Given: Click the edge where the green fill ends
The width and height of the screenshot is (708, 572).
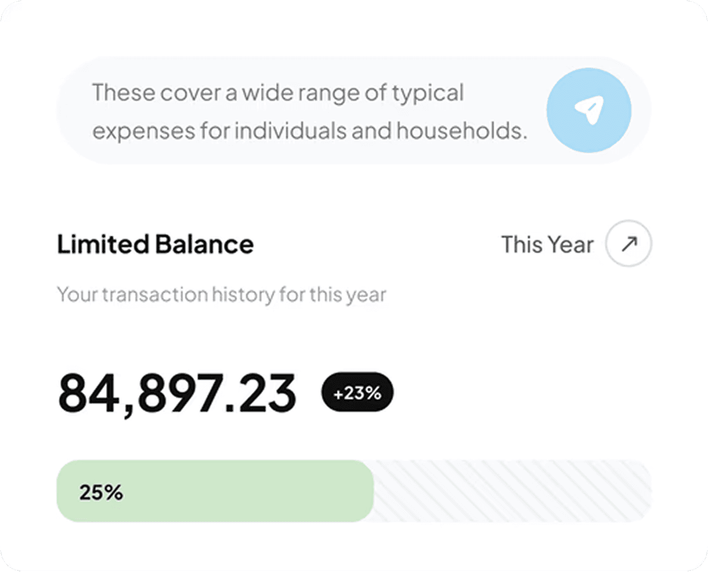Looking at the screenshot, I should tap(372, 491).
